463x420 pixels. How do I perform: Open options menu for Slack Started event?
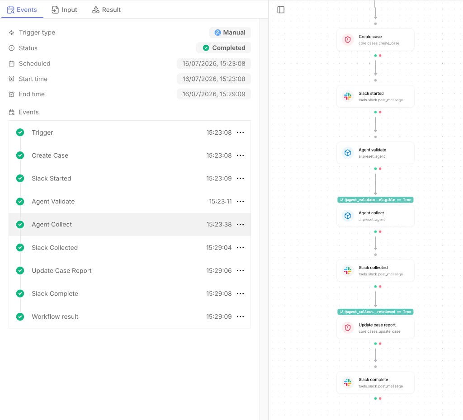(x=241, y=179)
